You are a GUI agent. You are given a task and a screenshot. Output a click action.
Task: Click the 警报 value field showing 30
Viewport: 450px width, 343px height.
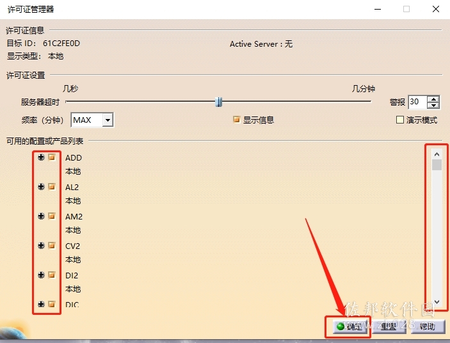(x=418, y=102)
